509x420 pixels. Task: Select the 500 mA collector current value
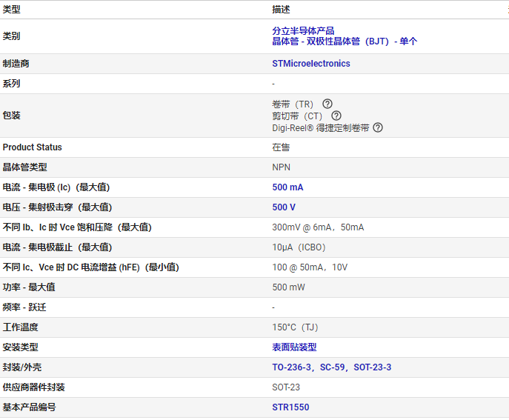287,187
